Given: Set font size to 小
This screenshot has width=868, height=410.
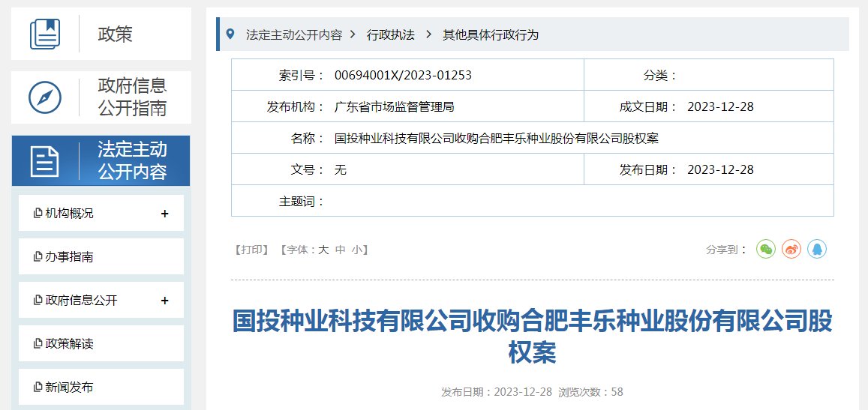Looking at the screenshot, I should pos(356,250).
